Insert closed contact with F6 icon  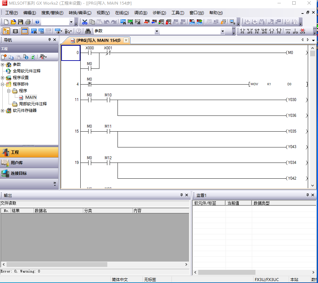(257, 31)
